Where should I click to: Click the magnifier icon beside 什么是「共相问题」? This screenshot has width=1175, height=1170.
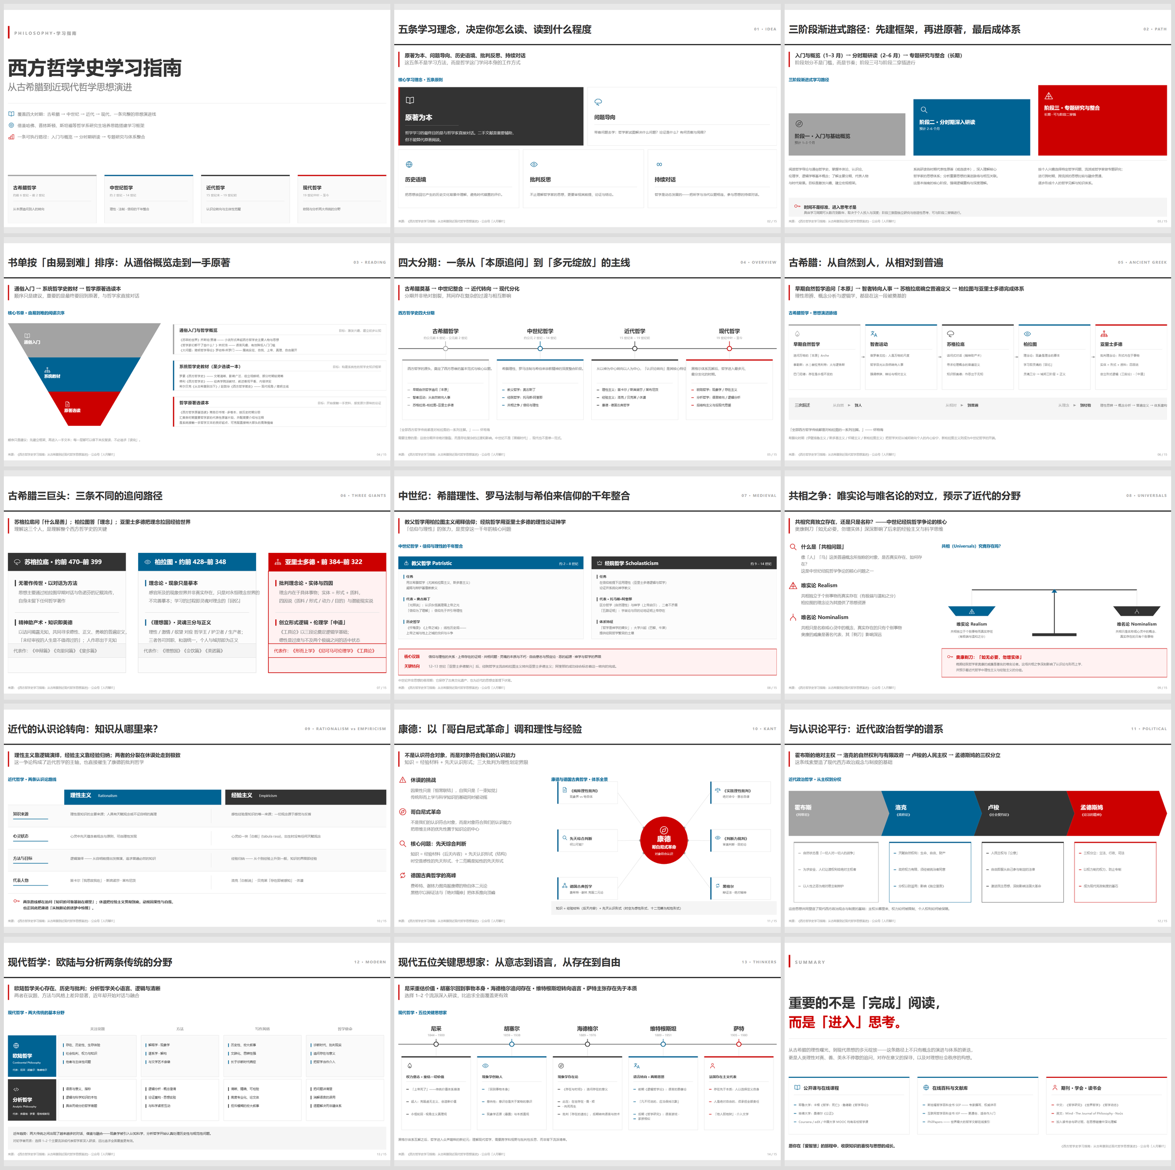(x=793, y=547)
